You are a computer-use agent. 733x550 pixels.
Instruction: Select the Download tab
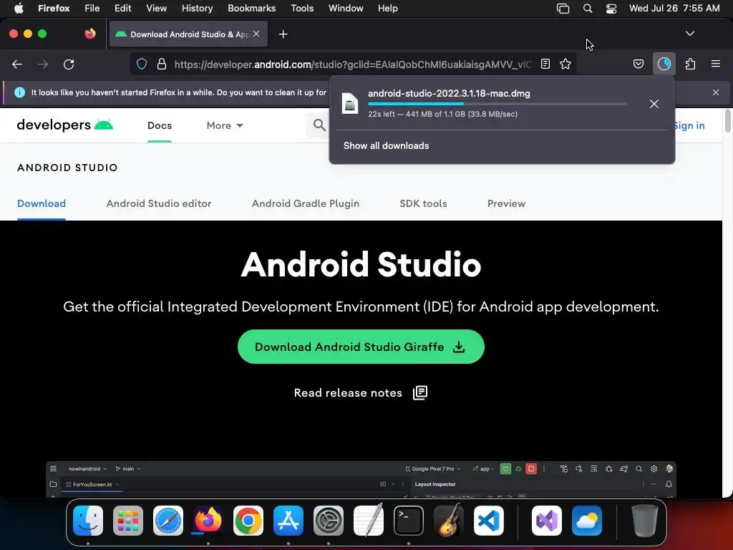pos(42,203)
